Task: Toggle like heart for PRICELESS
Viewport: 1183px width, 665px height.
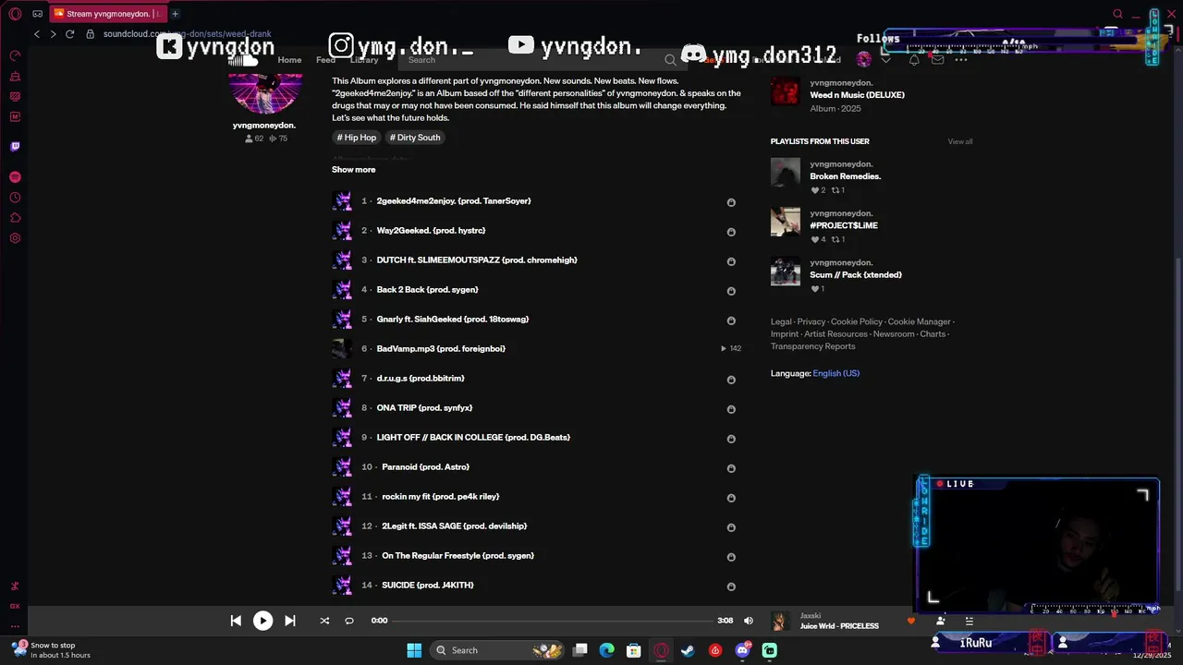Action: click(910, 621)
